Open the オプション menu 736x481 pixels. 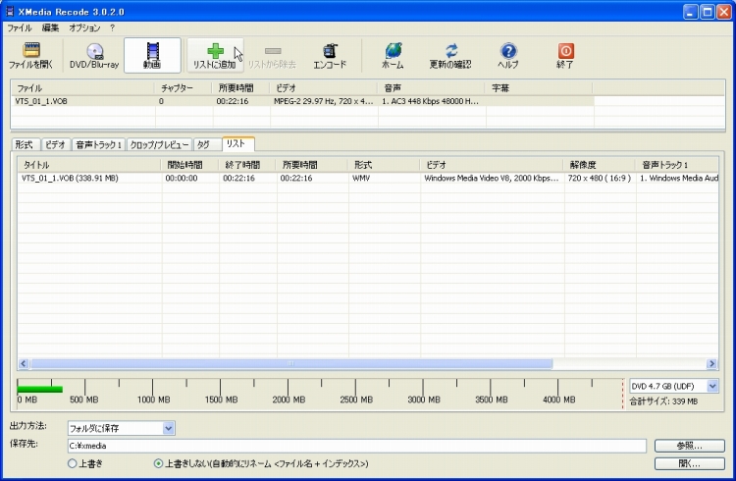point(84,27)
